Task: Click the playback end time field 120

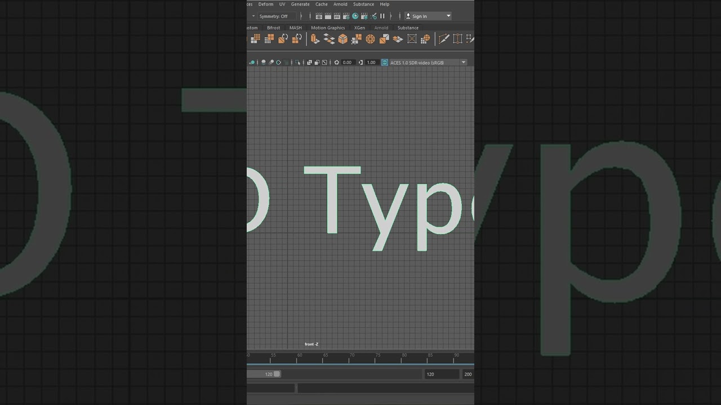Action: tap(442, 374)
